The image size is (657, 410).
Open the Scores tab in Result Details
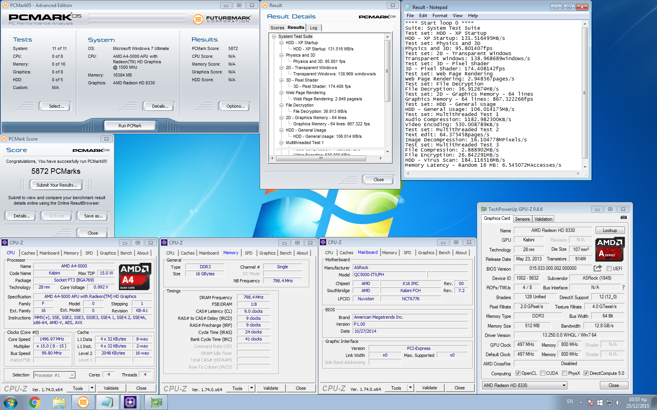coord(277,28)
